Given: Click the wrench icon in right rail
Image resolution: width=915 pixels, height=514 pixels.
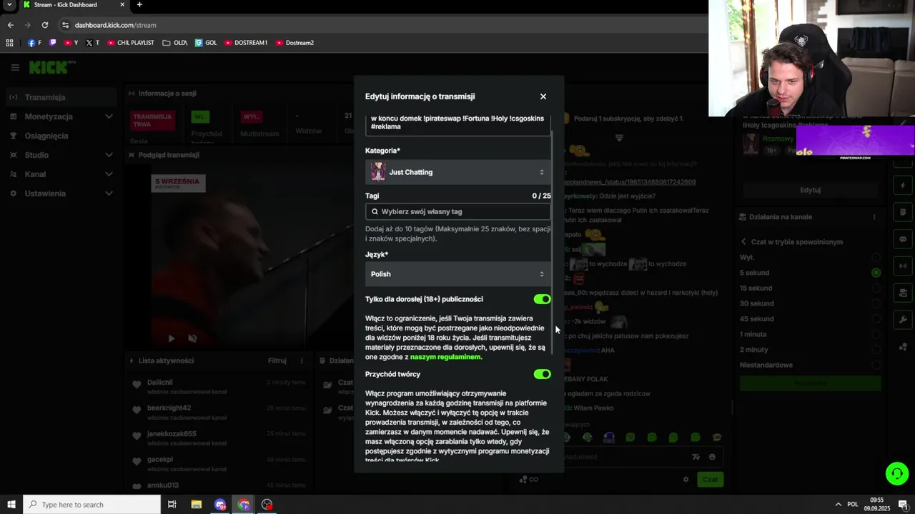Looking at the screenshot, I should pos(903,320).
